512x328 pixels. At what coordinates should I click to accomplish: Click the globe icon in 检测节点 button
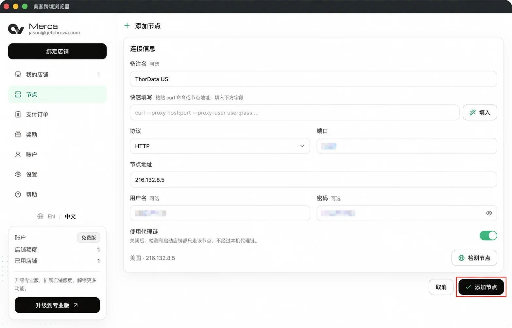(461, 258)
